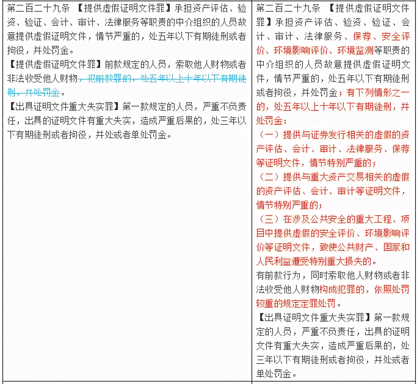Click the red text 构成犯罪的，依照处罚

coord(364,290)
